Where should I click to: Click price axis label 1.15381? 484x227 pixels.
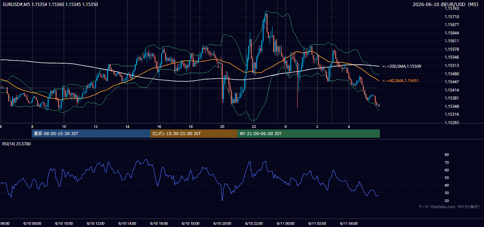click(451, 98)
